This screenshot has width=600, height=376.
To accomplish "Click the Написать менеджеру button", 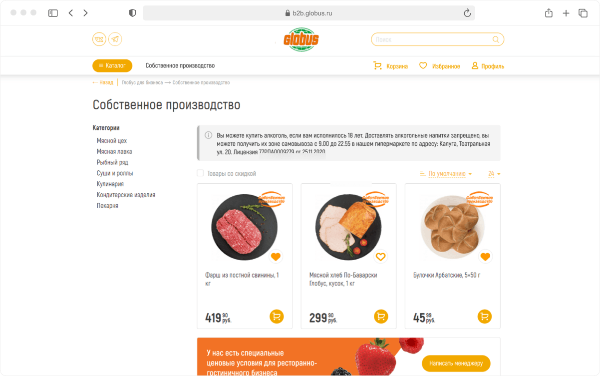I will pyautogui.click(x=456, y=363).
